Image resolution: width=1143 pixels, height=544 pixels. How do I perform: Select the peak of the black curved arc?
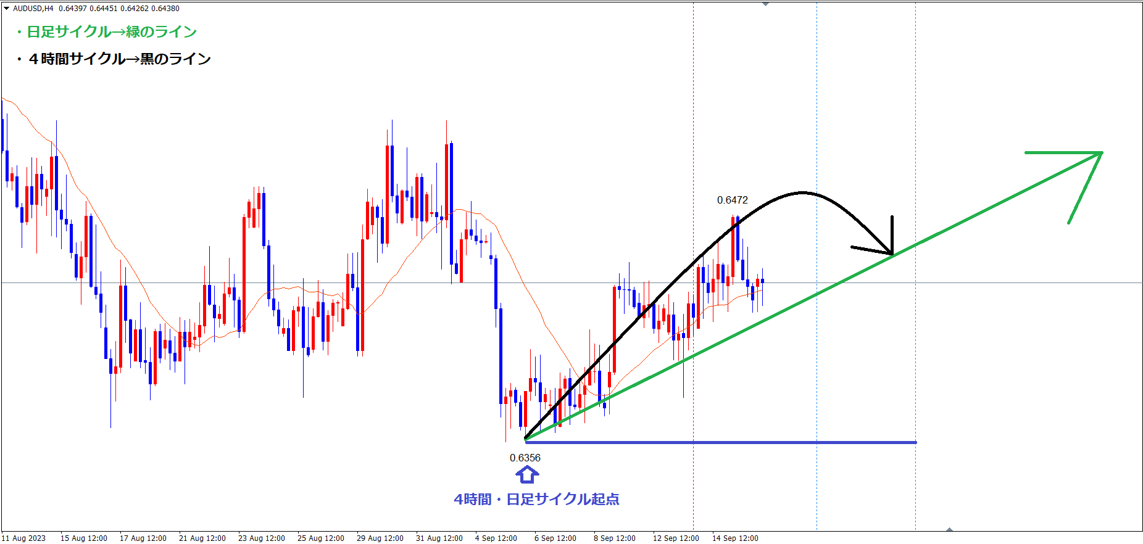[x=802, y=192]
